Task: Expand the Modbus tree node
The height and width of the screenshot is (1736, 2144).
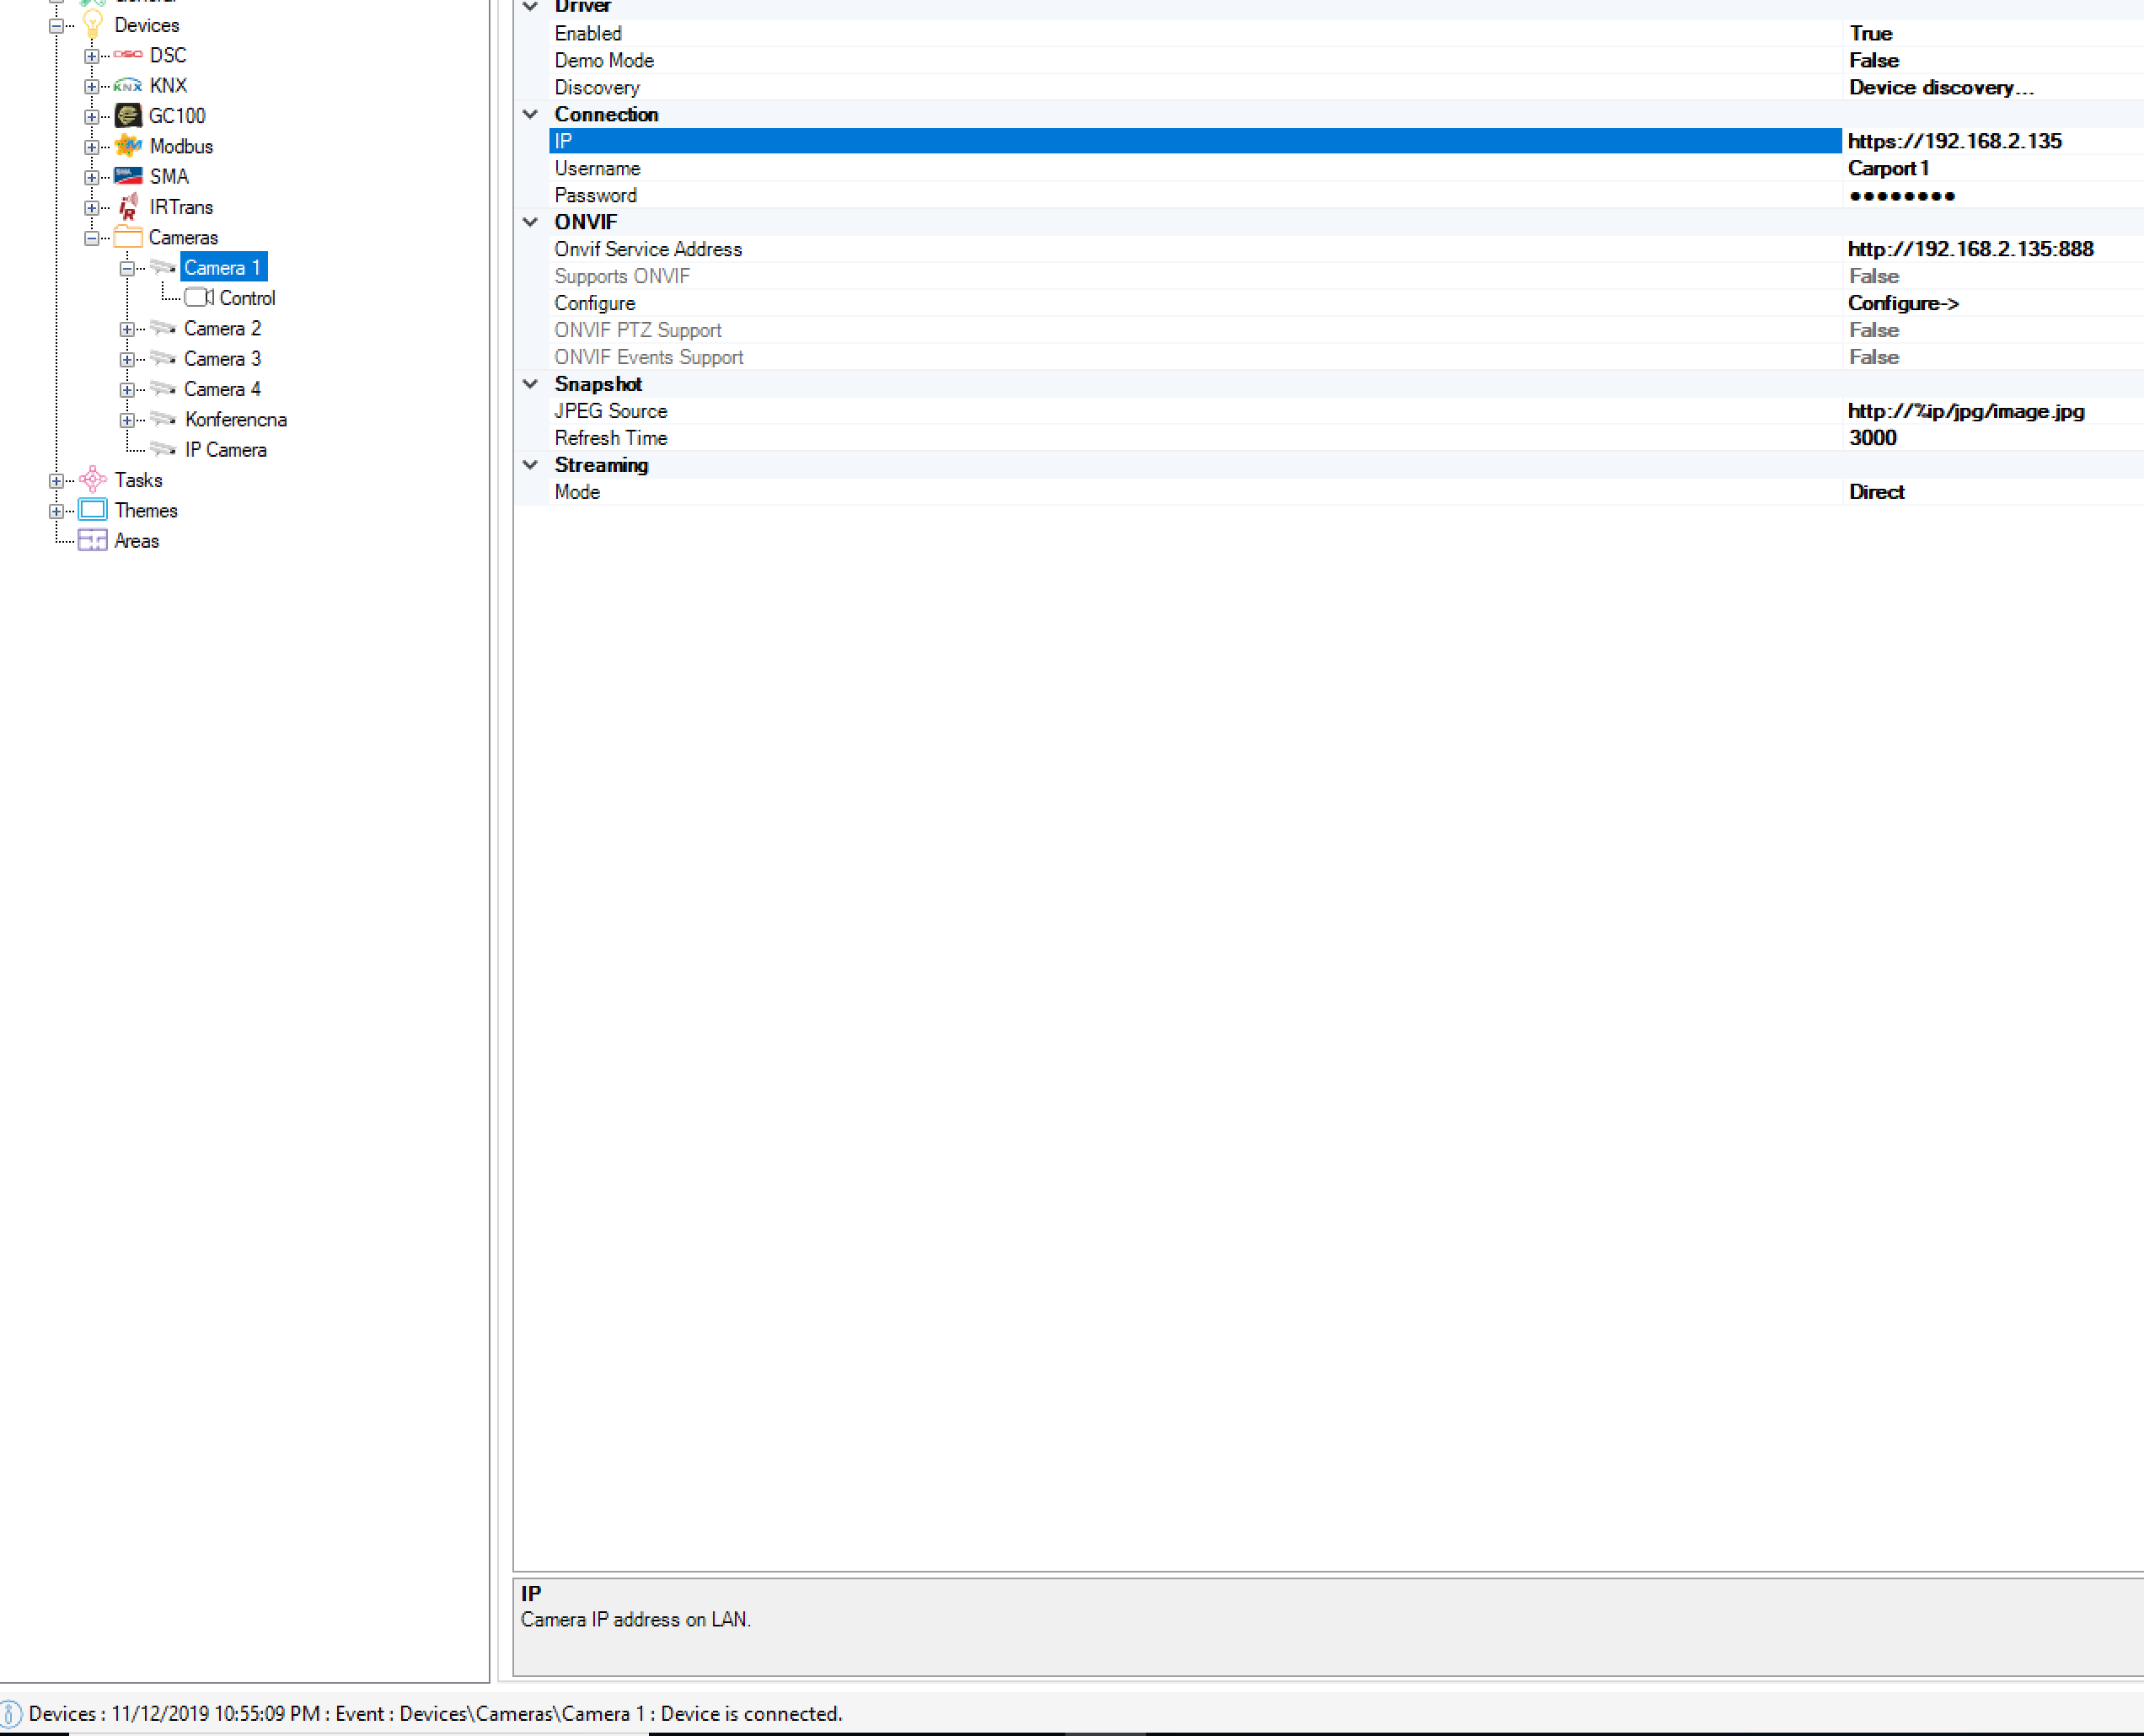Action: point(92,147)
